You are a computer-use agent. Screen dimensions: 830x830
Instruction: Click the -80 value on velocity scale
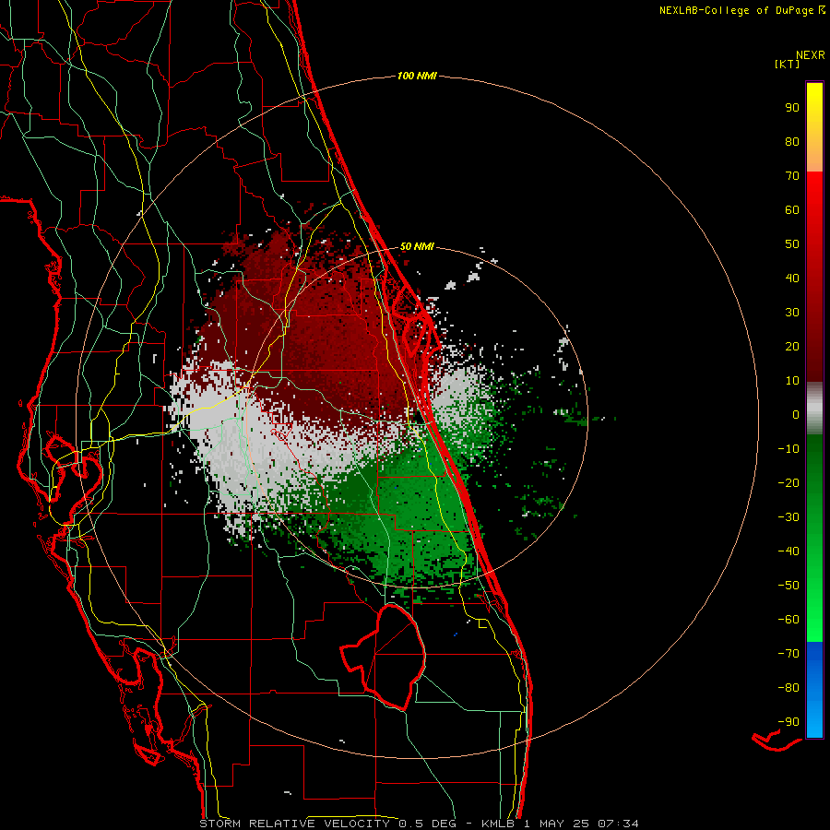788,688
